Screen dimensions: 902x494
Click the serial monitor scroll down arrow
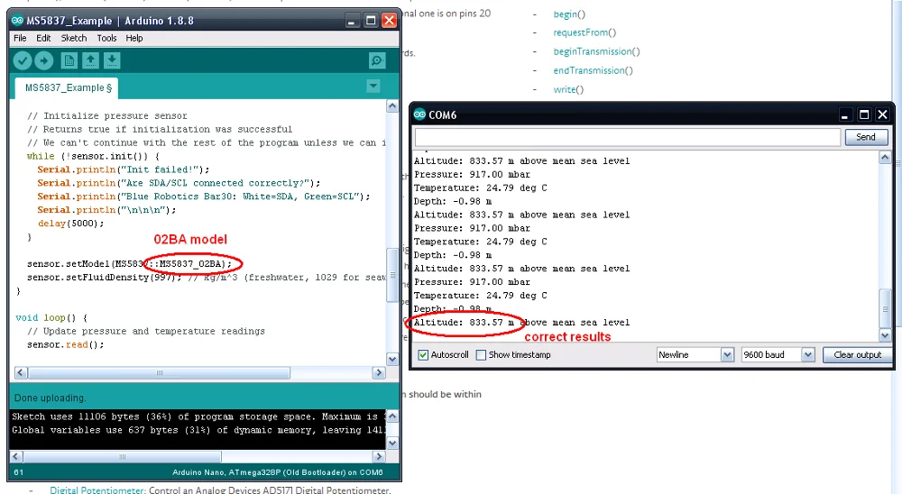(885, 334)
